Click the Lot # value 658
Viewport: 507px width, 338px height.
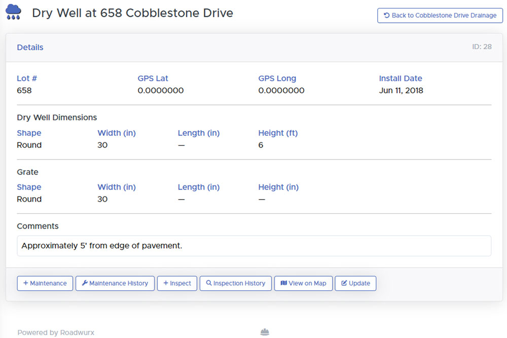click(x=24, y=91)
